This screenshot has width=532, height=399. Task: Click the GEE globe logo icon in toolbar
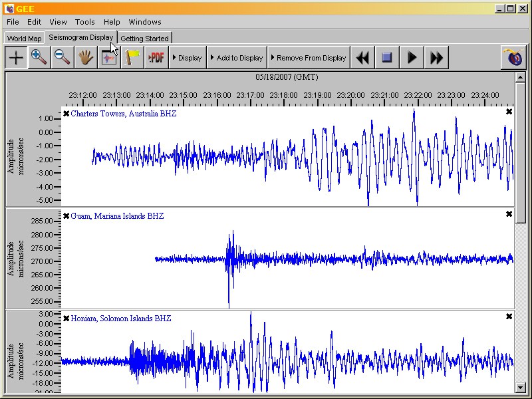513,58
